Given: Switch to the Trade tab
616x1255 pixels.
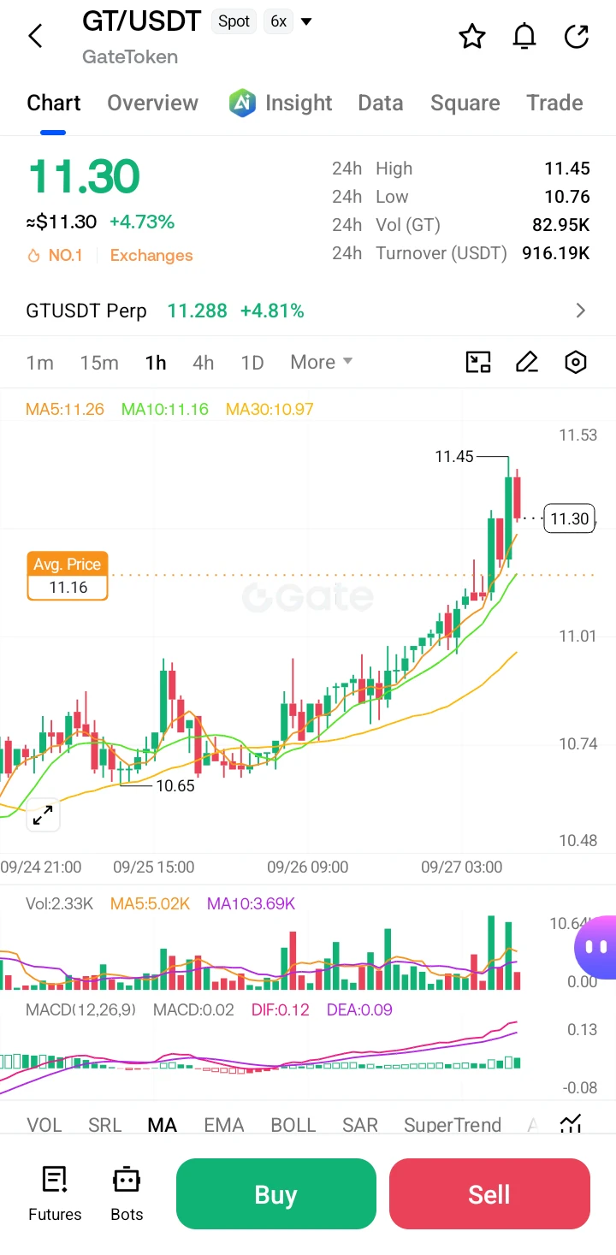Looking at the screenshot, I should [554, 103].
